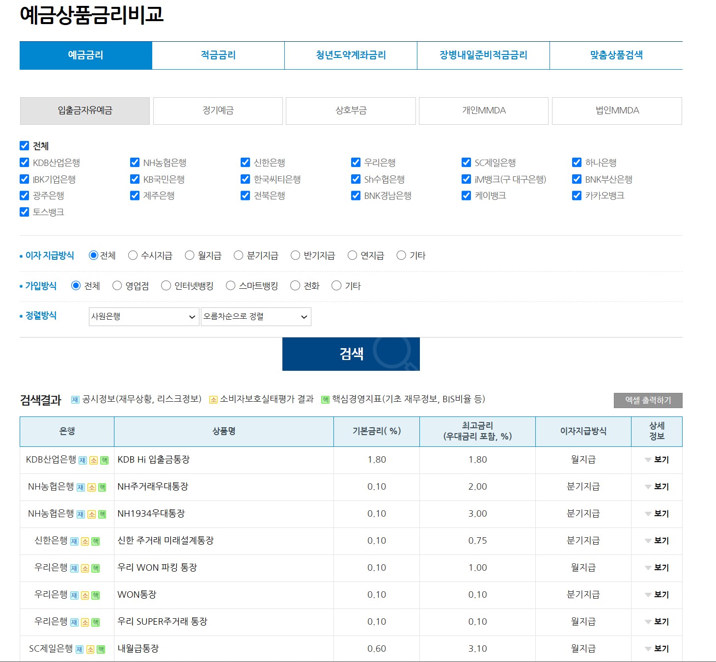The image size is (716, 662).
Task: Open the 소 icon in NH1934우대통장 row
Action: [x=91, y=515]
